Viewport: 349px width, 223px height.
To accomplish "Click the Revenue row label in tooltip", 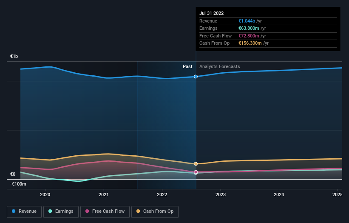I will (208, 21).
